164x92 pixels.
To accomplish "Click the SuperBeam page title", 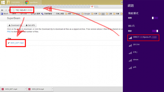I will (14, 18).
